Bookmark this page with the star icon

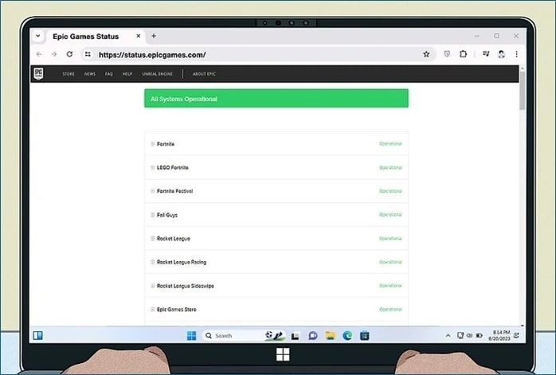pos(426,54)
